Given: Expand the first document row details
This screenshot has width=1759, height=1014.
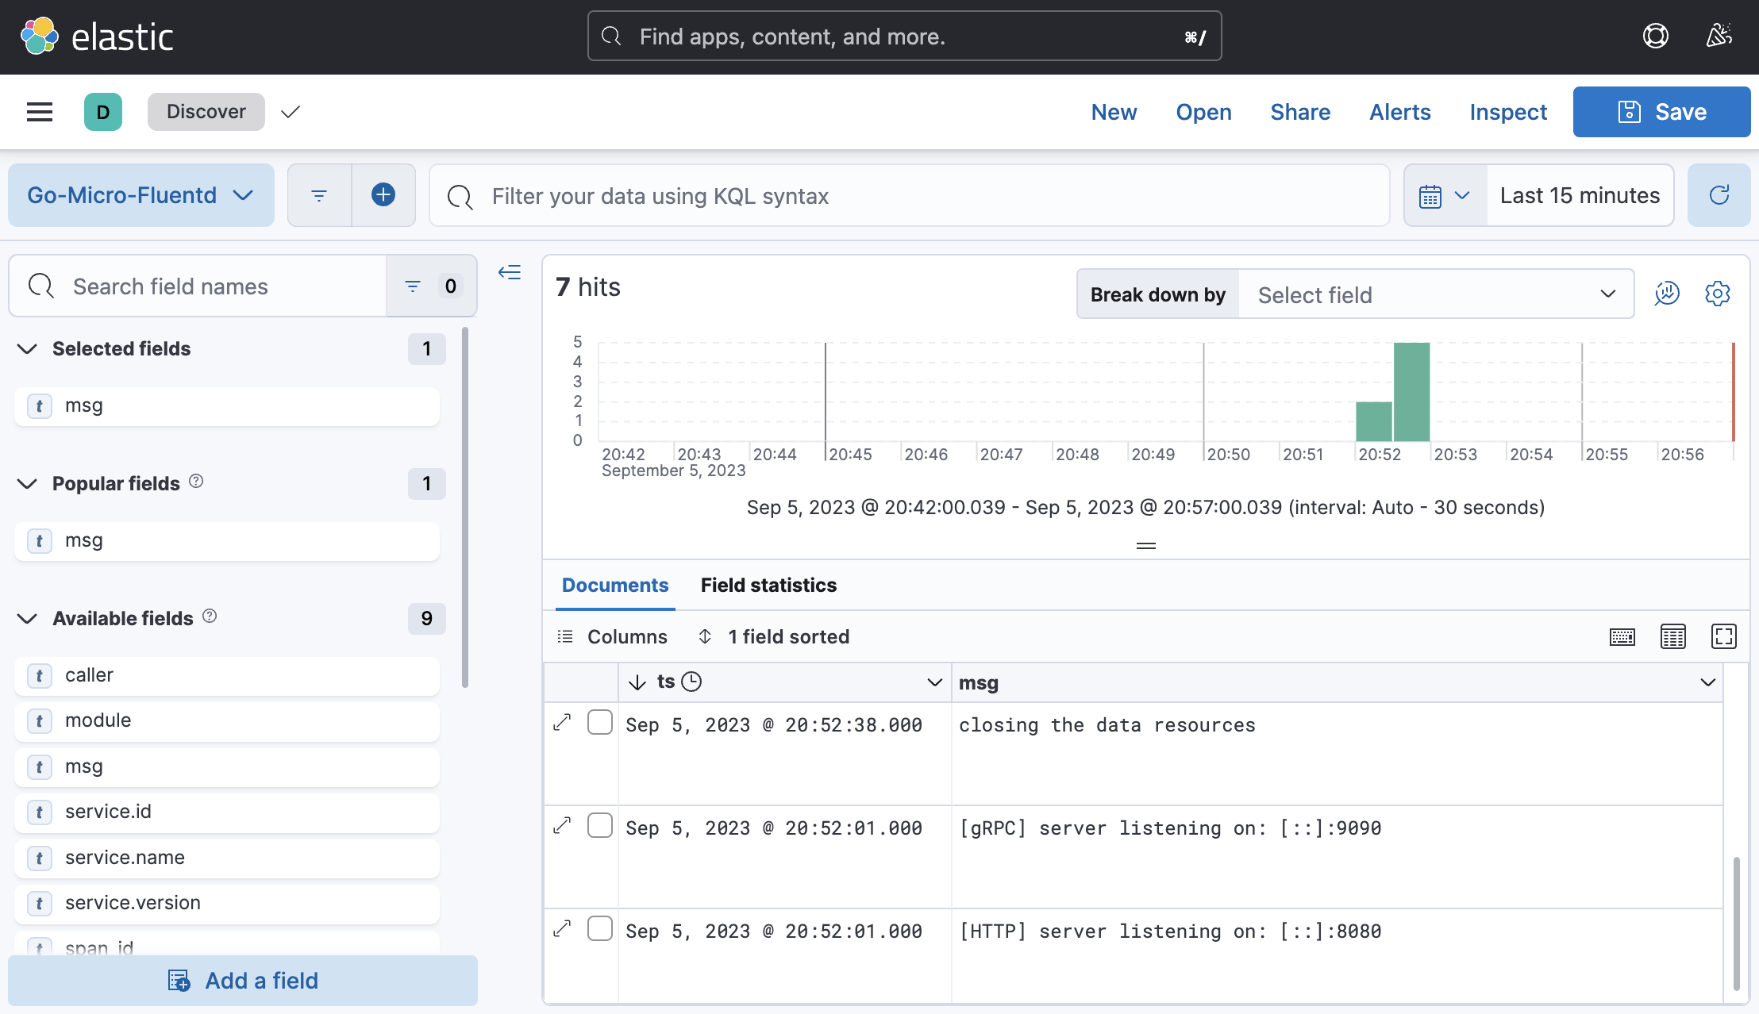Looking at the screenshot, I should click(x=562, y=723).
